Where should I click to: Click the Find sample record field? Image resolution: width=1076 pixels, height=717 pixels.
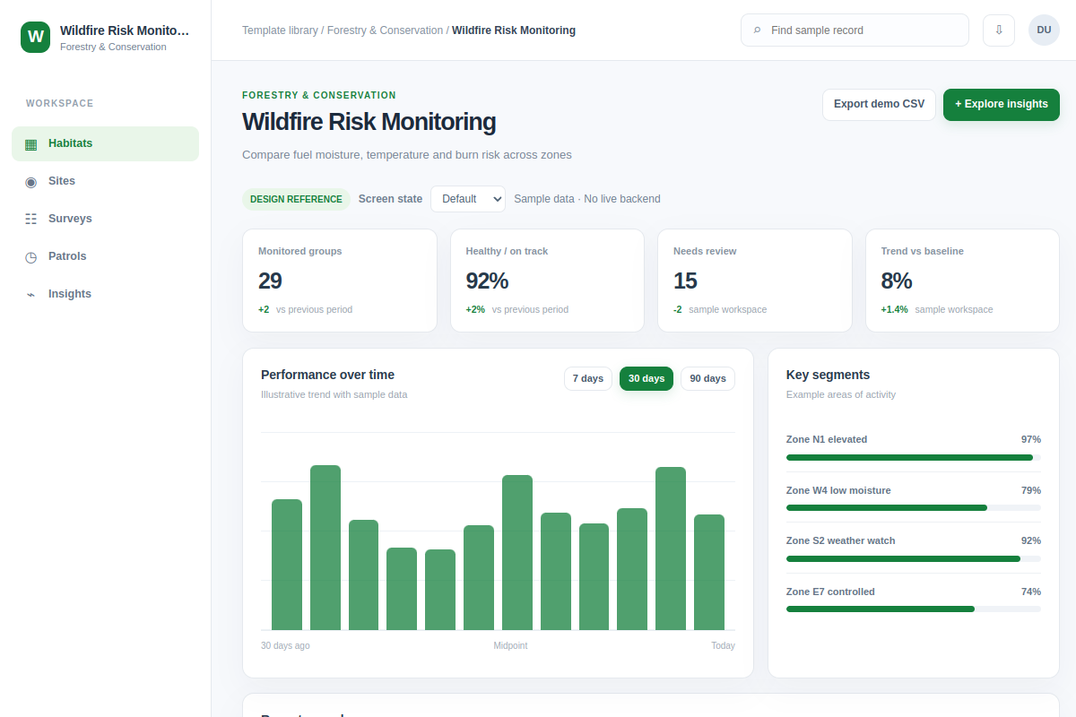855,30
